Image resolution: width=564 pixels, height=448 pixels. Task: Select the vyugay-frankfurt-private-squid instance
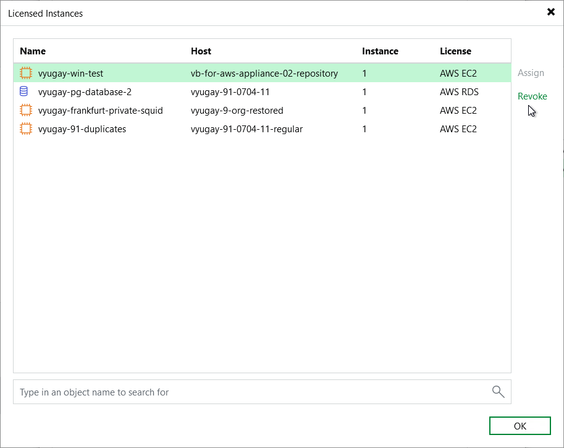click(x=100, y=111)
